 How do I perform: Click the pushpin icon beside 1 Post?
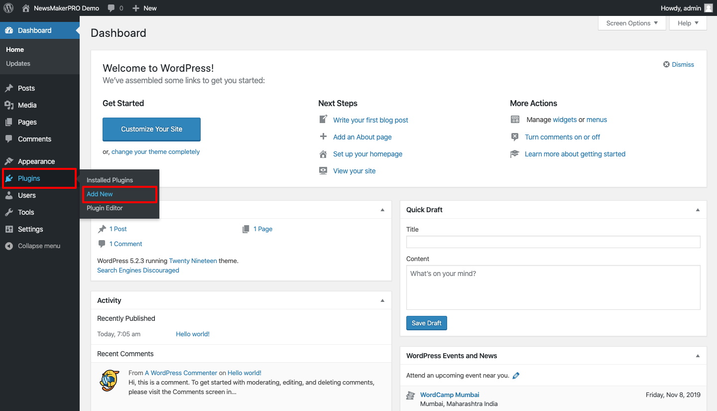pos(102,229)
